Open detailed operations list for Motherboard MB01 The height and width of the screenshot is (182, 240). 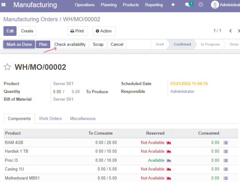(x=226, y=178)
